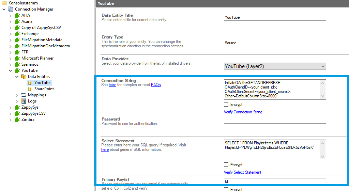349x191 pixels.
Task: Select the FTP connection in tree
Action: point(25,52)
